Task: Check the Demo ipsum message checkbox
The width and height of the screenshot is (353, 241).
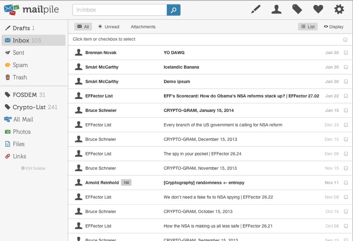Action: pyautogui.click(x=346, y=81)
